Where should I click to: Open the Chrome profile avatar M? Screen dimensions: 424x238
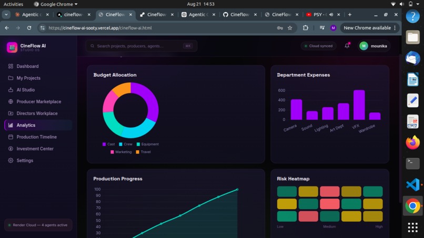click(x=333, y=28)
